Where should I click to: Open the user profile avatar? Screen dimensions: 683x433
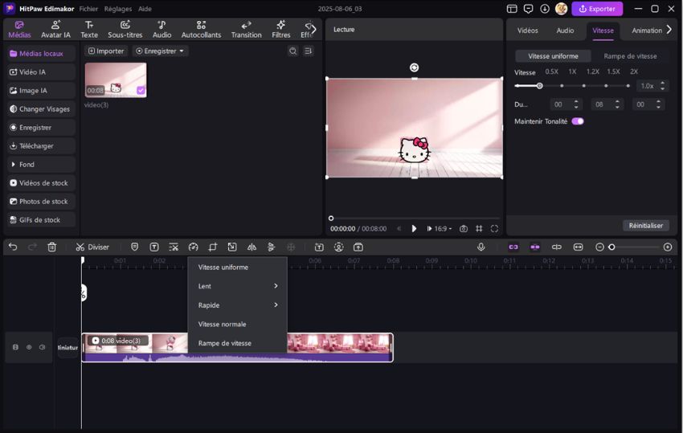[x=561, y=9]
